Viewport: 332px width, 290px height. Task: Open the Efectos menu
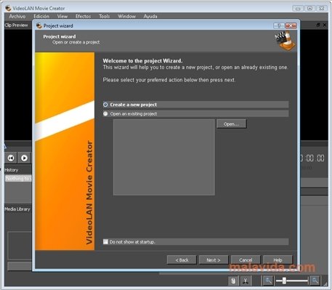pos(83,16)
